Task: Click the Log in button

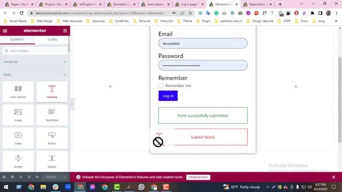Action: 168,96
